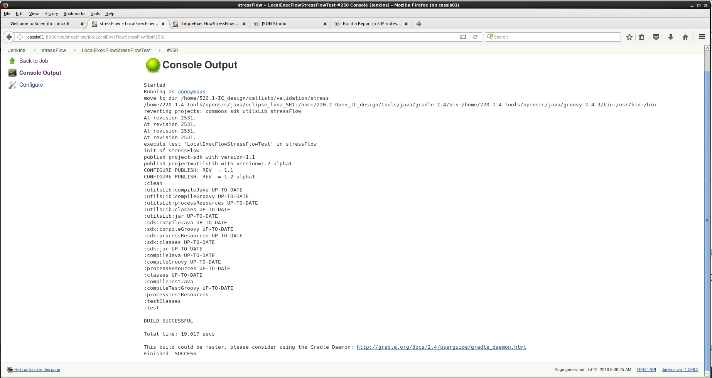Image resolution: width=712 pixels, height=378 pixels.
Task: Open the downloads arrow icon
Action: pos(671,37)
